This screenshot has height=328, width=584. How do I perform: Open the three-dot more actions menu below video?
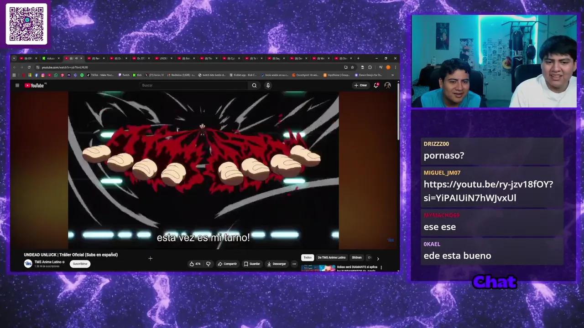(x=294, y=264)
